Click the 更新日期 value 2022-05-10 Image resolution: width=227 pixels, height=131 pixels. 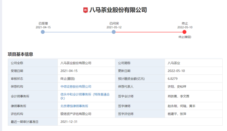[176, 71]
